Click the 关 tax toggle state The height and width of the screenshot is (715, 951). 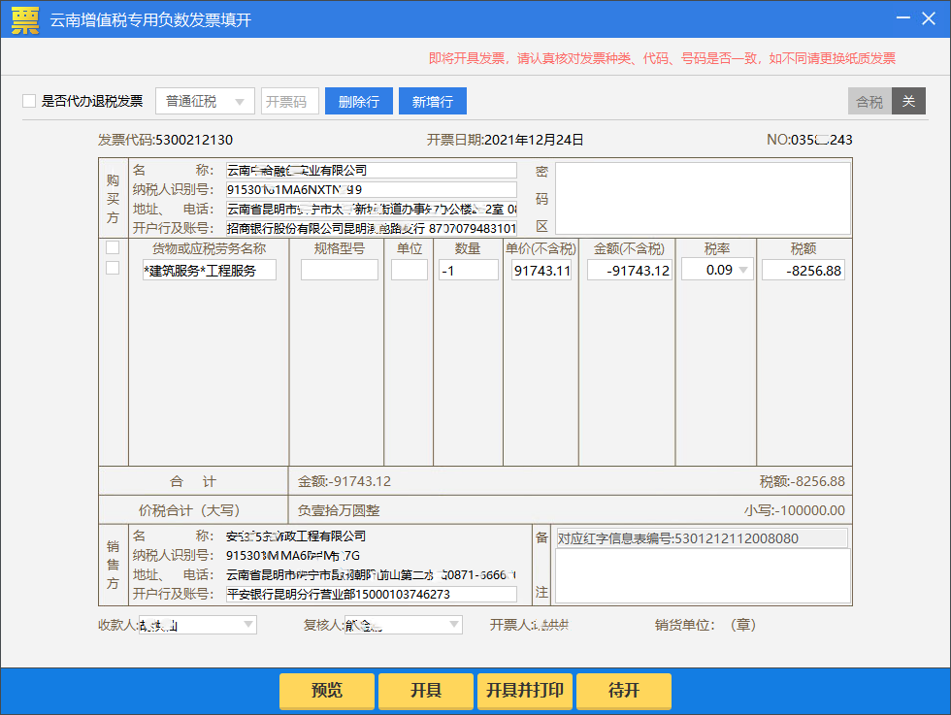tap(908, 101)
